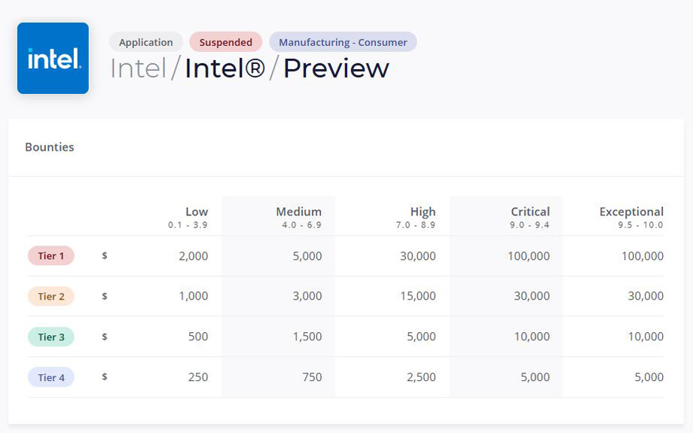Select the Tier 2 badge

[50, 297]
